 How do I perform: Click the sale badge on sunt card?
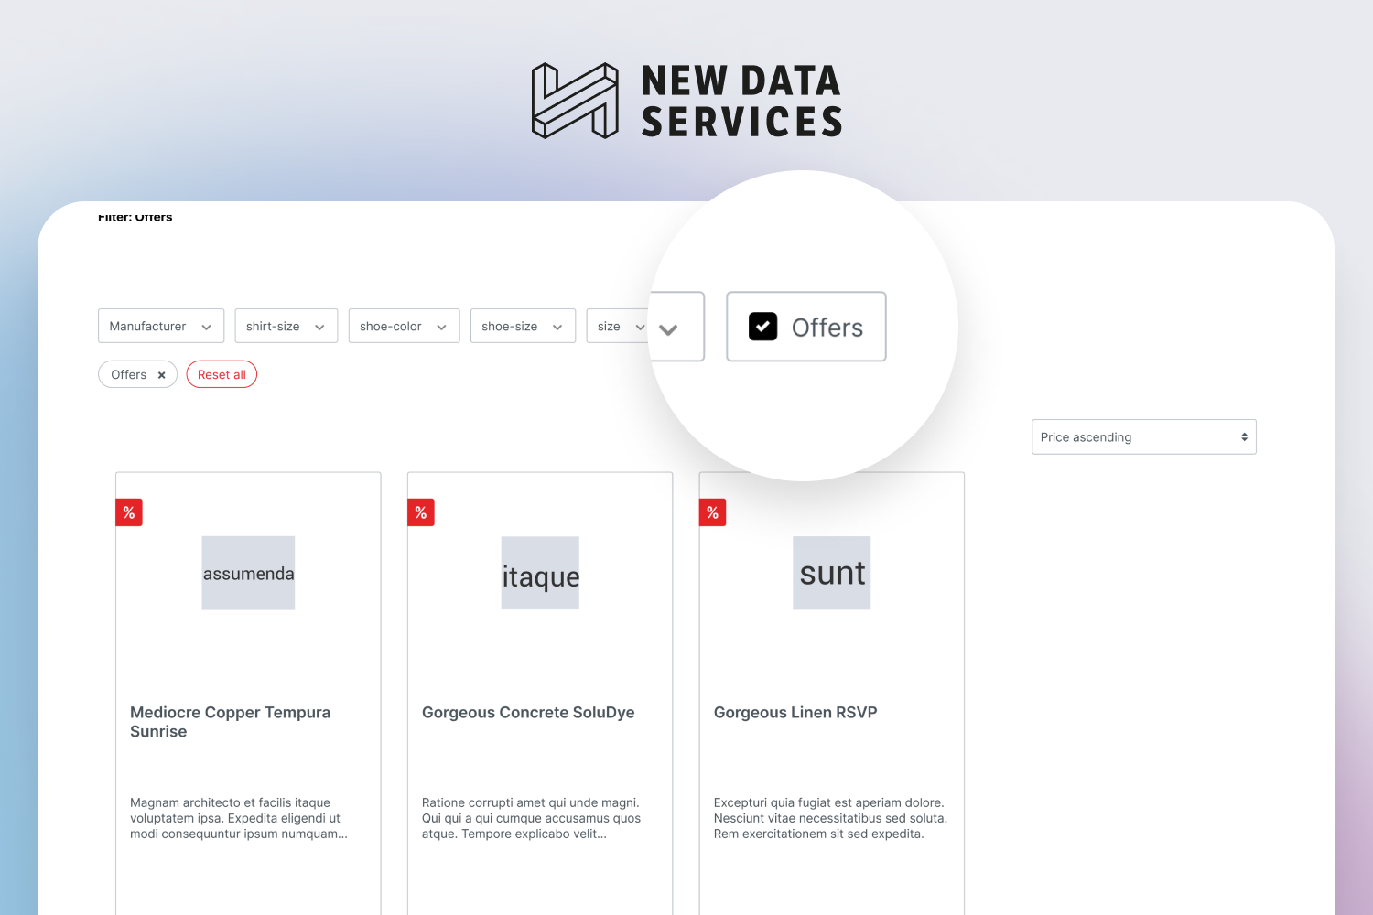tap(713, 512)
